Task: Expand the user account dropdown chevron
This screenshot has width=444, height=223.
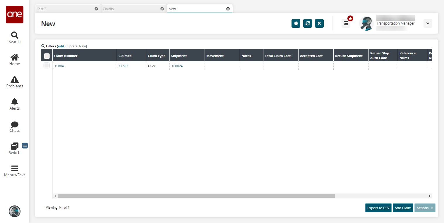Action: pos(428,23)
